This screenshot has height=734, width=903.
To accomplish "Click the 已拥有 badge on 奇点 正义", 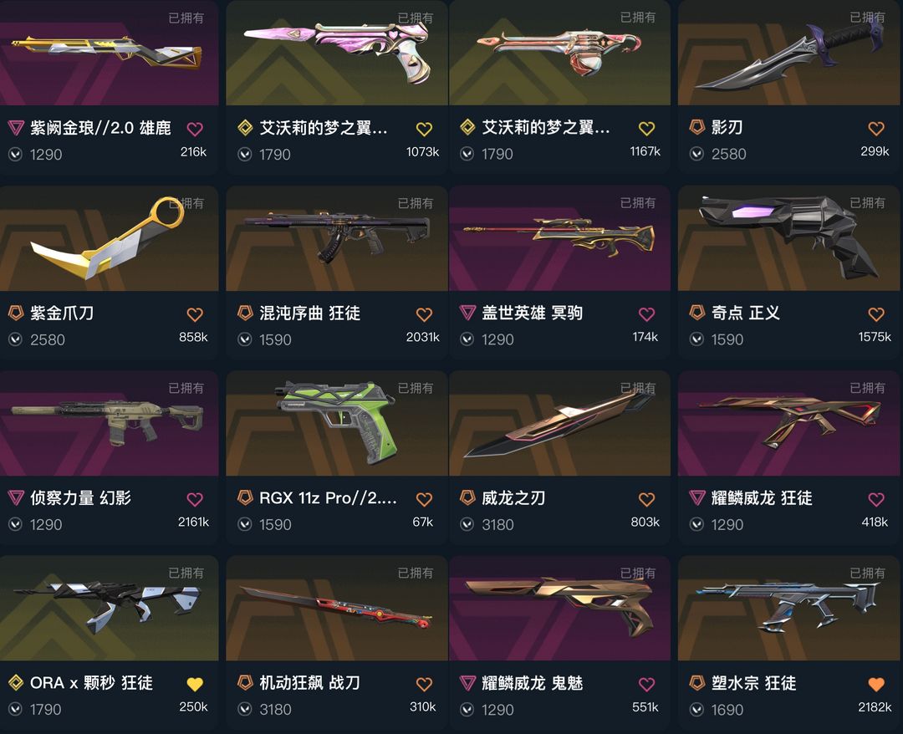I will pos(867,202).
